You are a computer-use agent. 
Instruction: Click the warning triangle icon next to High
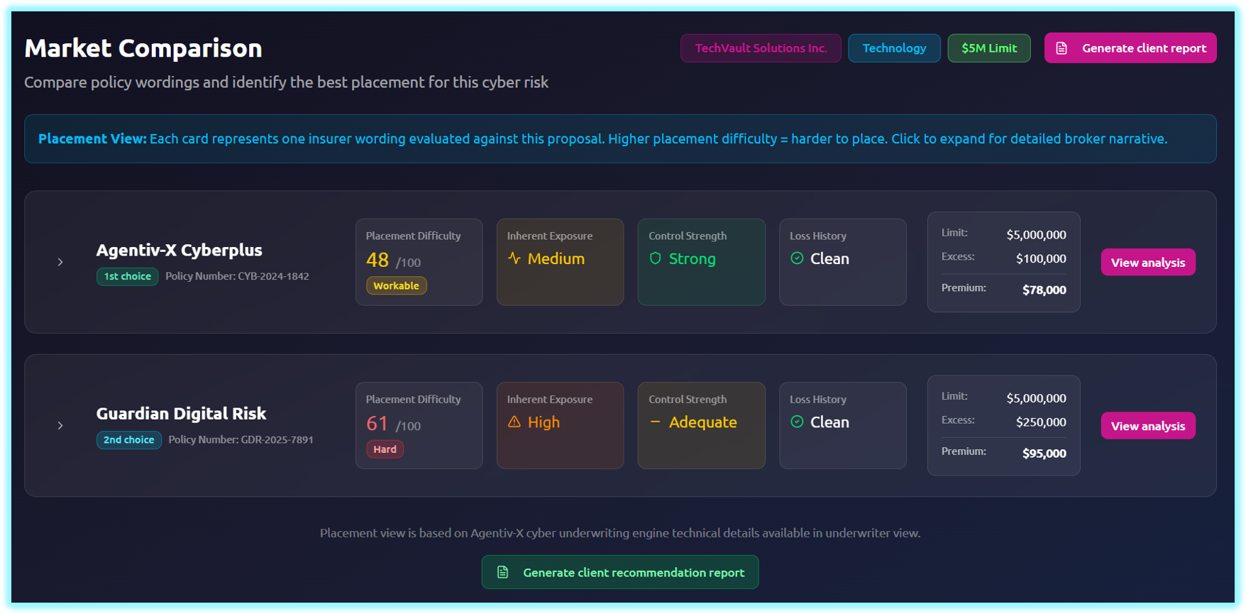click(514, 422)
